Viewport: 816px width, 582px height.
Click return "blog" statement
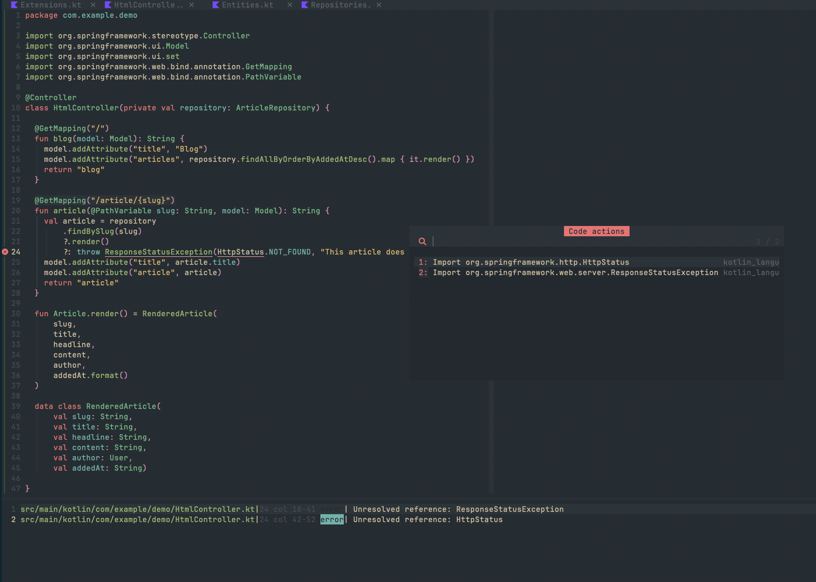[x=74, y=169]
